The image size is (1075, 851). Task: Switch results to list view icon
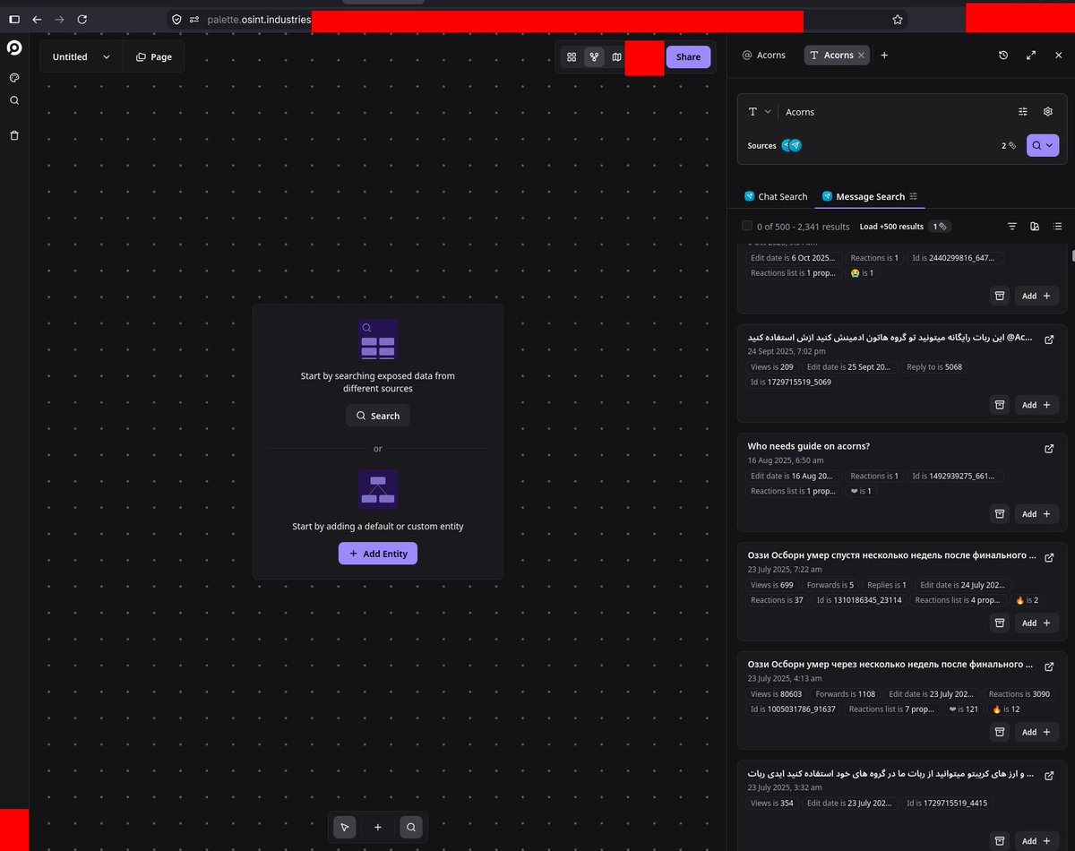click(1058, 227)
